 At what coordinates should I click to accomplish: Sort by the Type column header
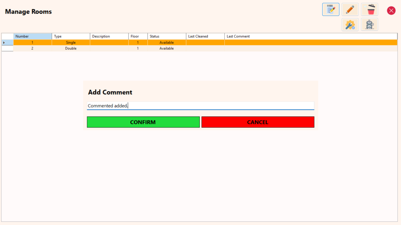coord(71,36)
